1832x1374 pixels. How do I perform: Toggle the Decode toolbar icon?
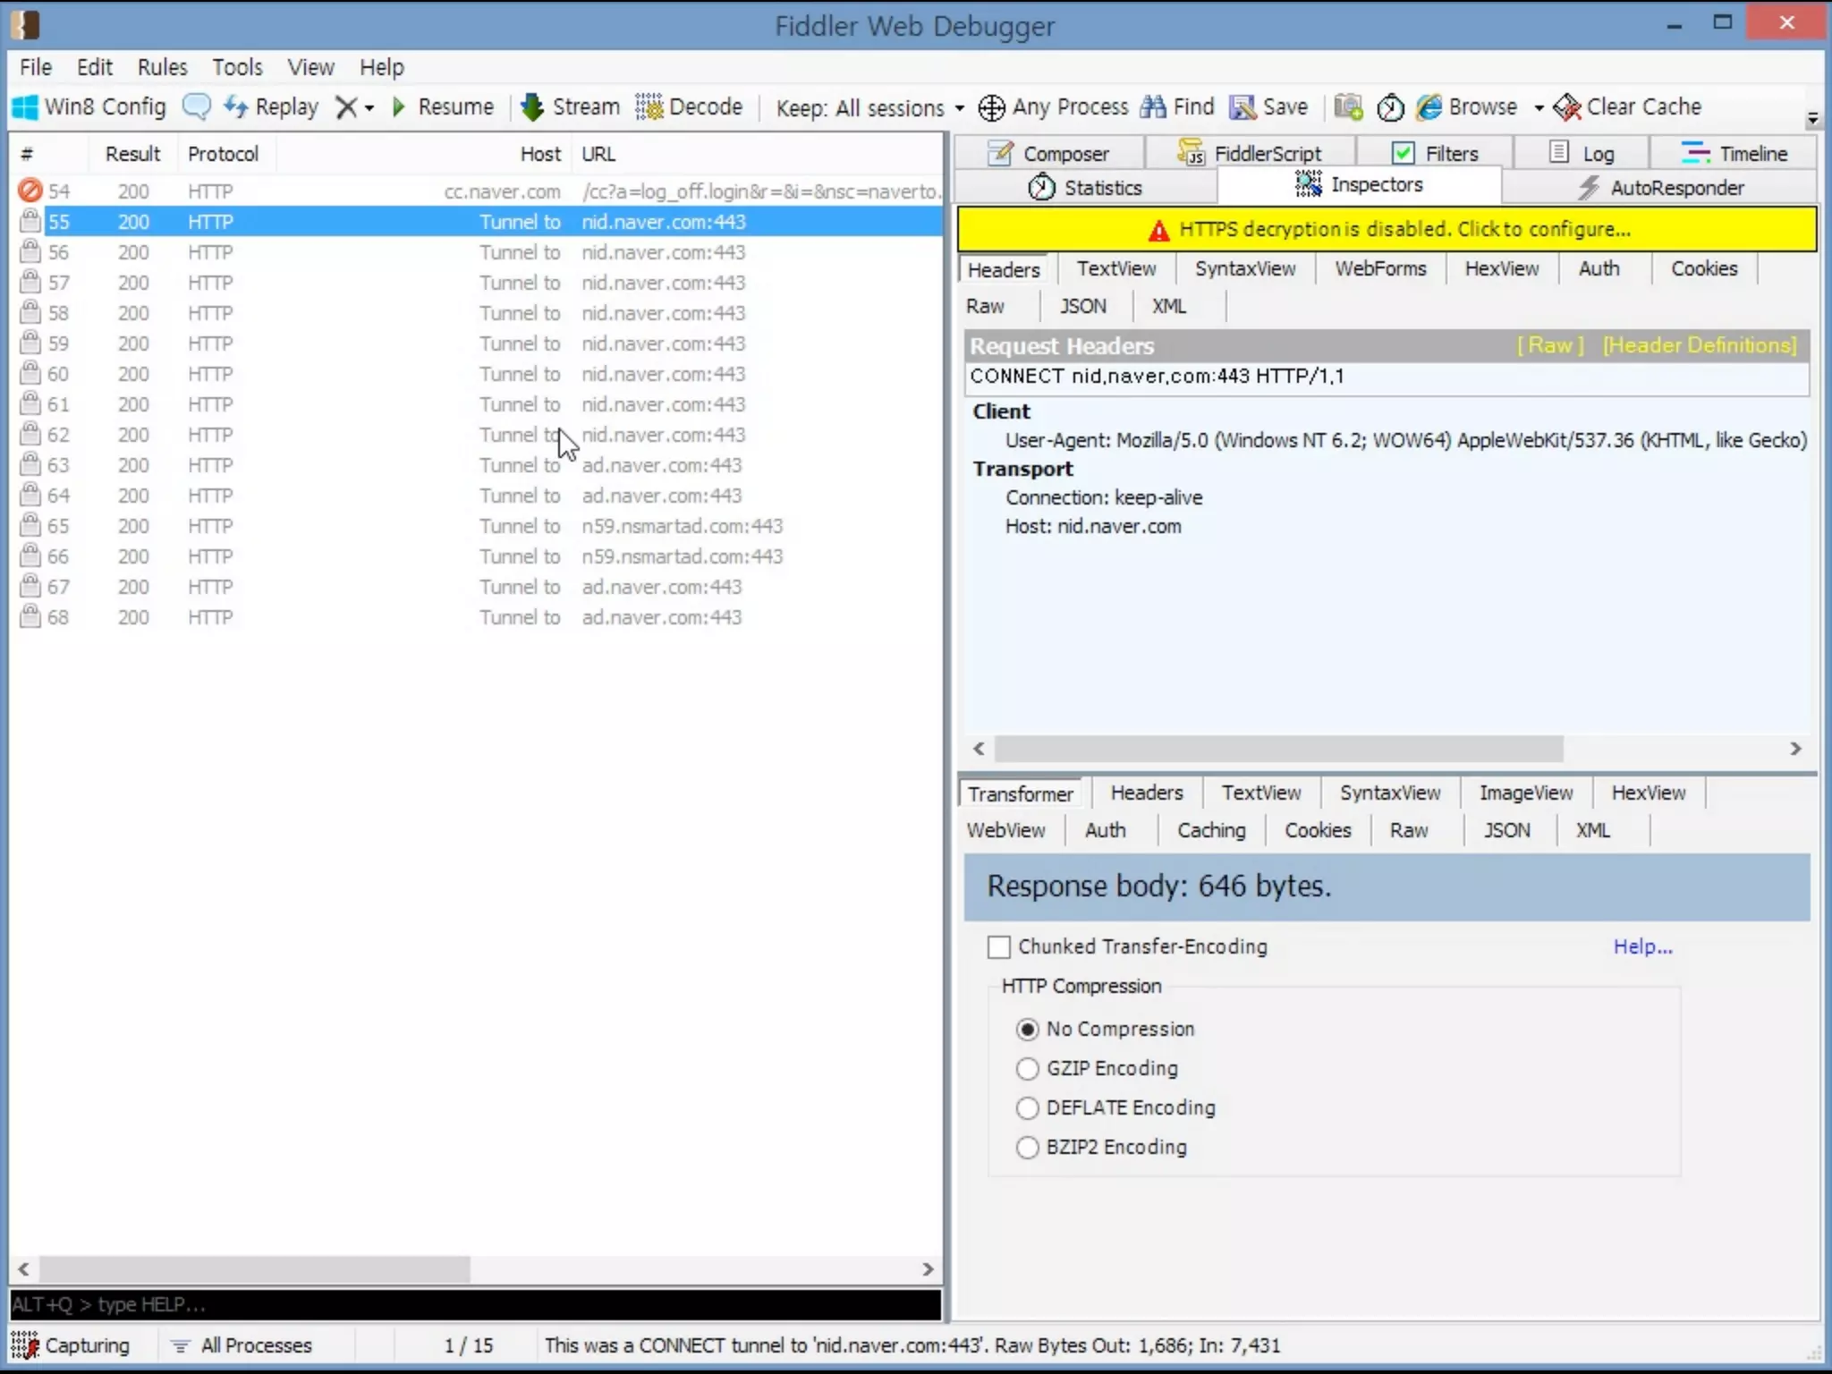[649, 107]
